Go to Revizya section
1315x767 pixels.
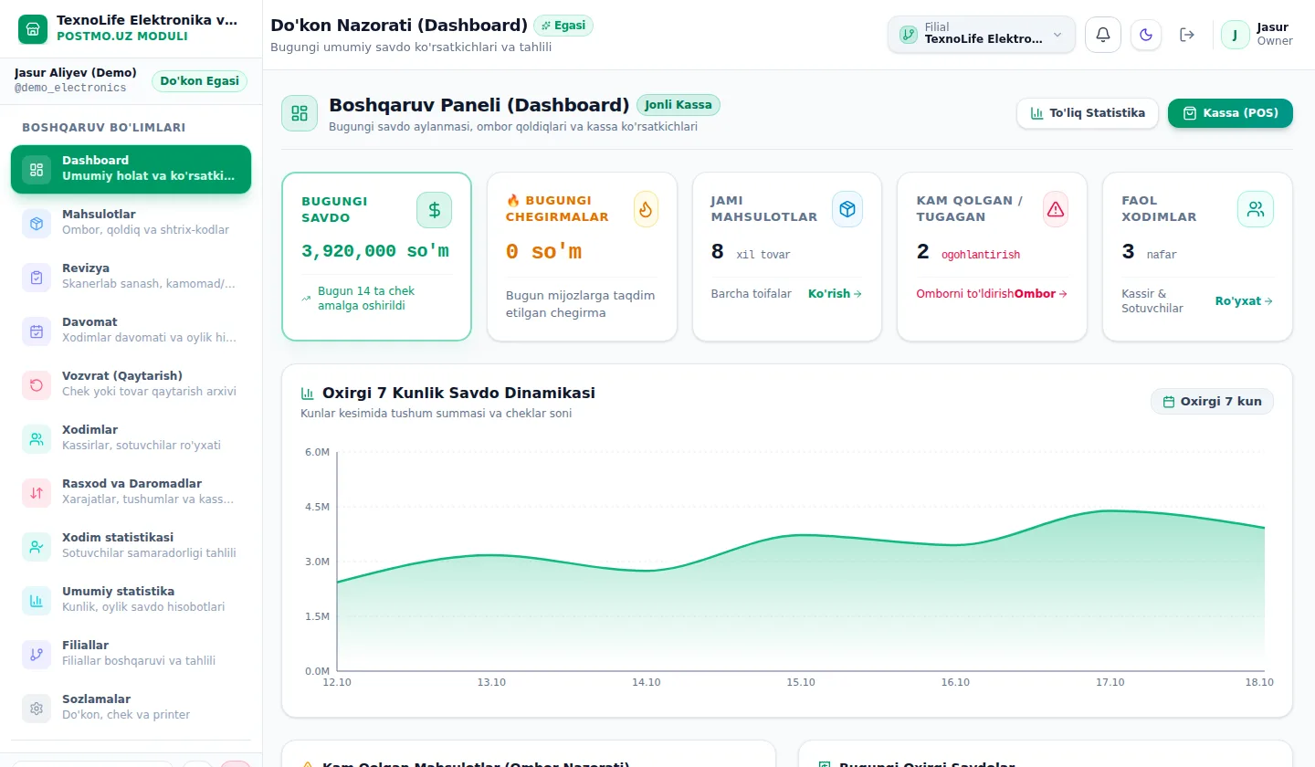tap(131, 278)
